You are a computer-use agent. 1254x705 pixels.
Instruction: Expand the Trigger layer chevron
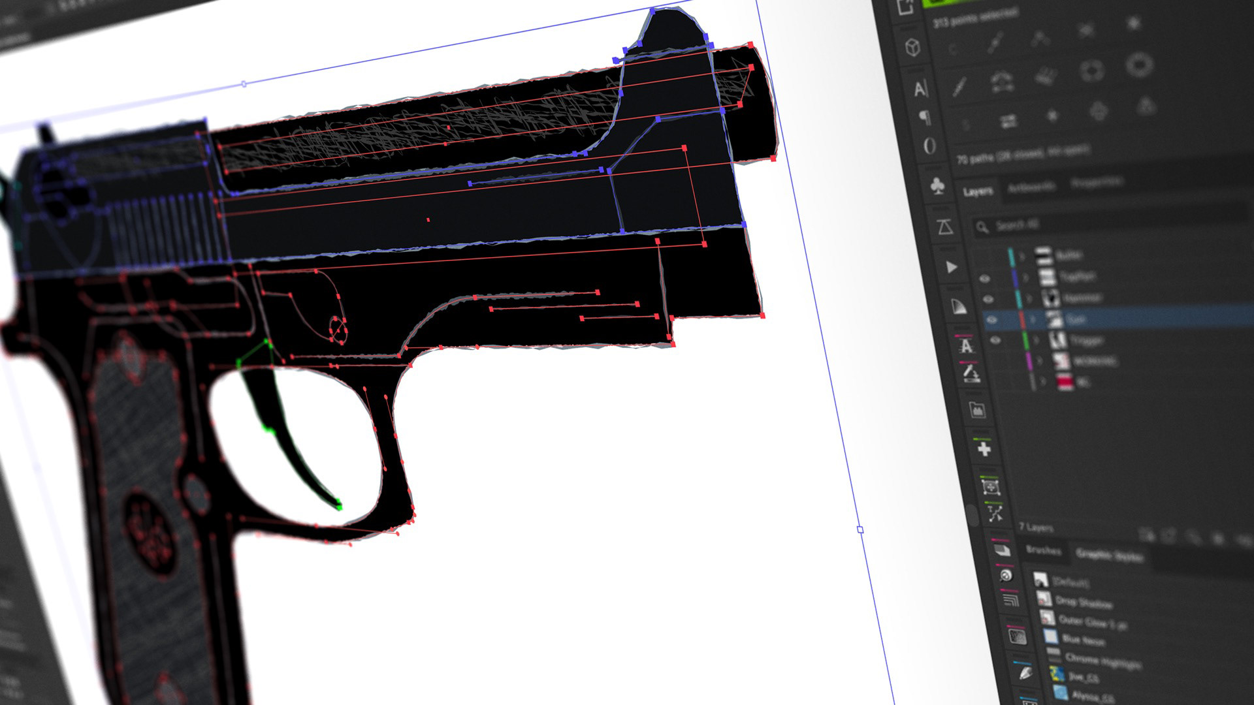(x=1037, y=340)
